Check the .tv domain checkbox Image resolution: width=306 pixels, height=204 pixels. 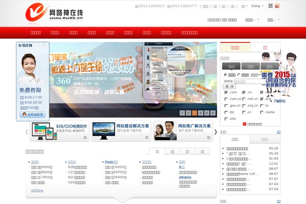[262, 106]
